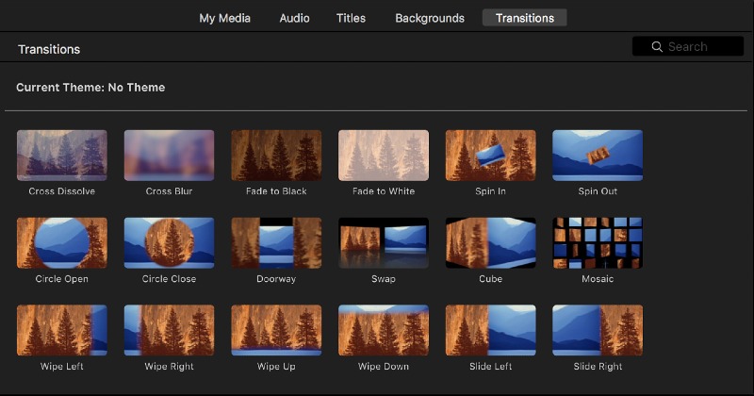754x396 pixels.
Task: Pick the Slide Right transition thumbnail
Action: [598, 330]
